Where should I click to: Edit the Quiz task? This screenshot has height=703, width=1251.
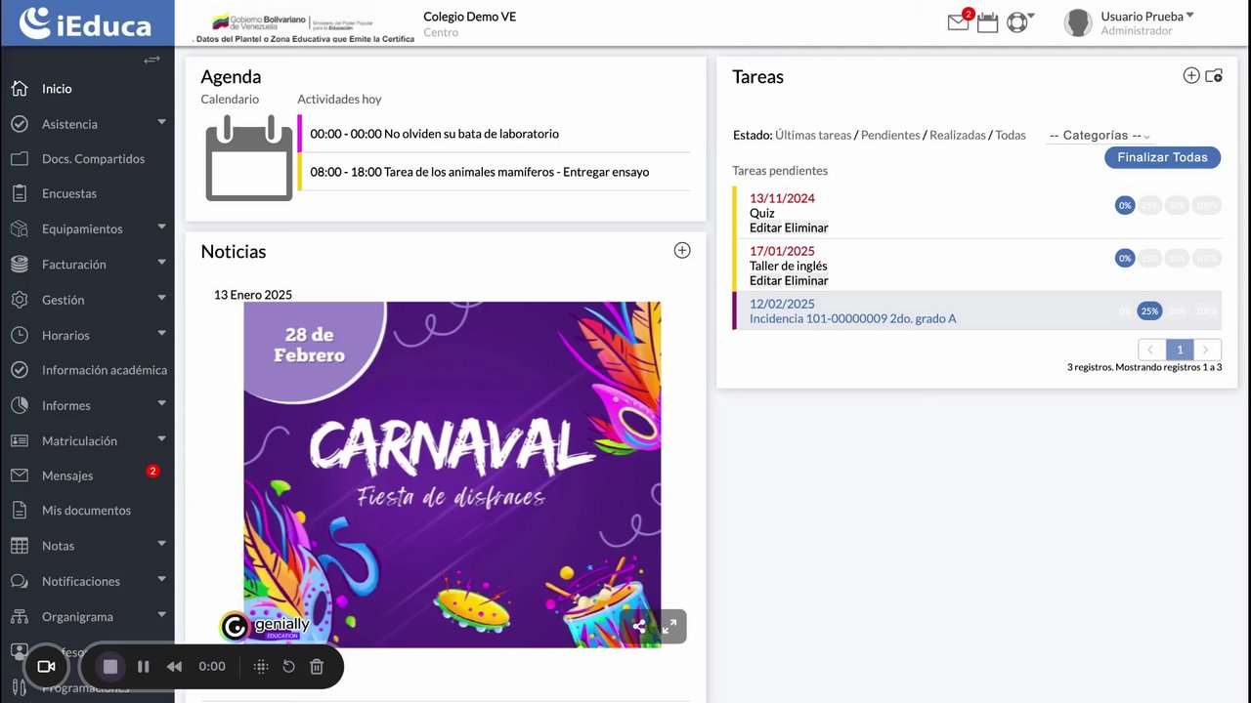click(x=765, y=227)
